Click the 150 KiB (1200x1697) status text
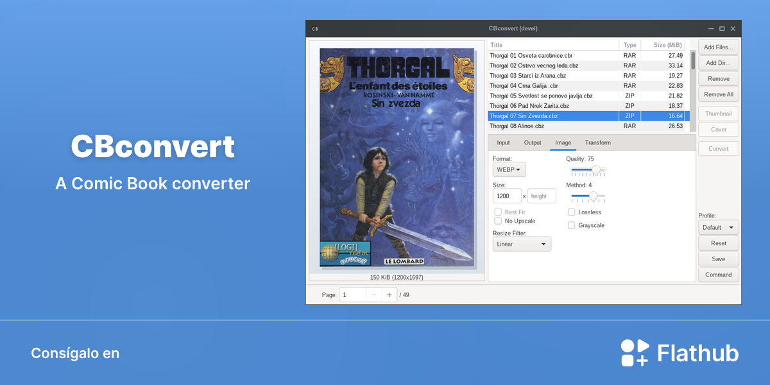The width and height of the screenshot is (770, 385). (x=397, y=277)
